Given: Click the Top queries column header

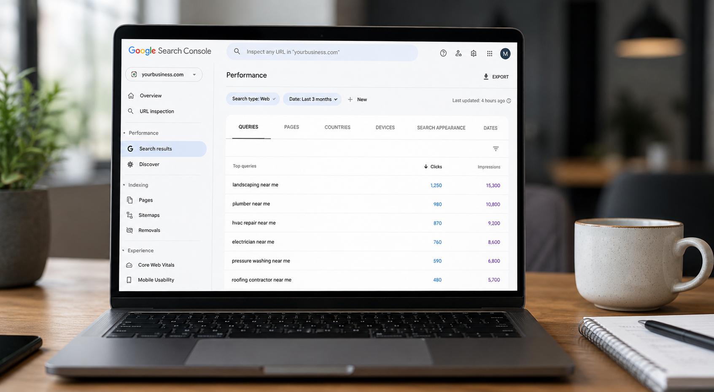Looking at the screenshot, I should click(x=245, y=166).
